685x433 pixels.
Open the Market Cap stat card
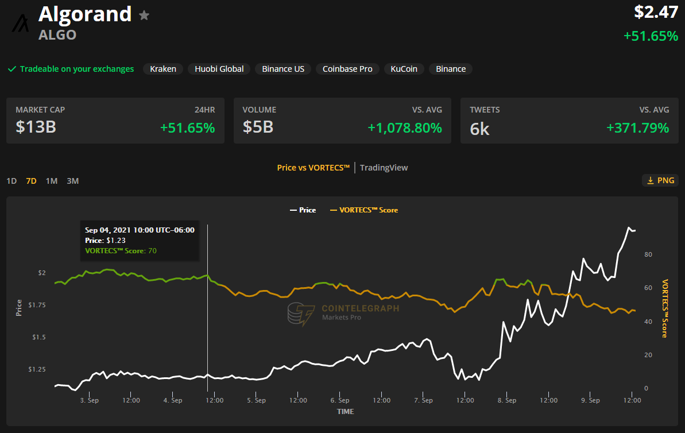(x=115, y=121)
